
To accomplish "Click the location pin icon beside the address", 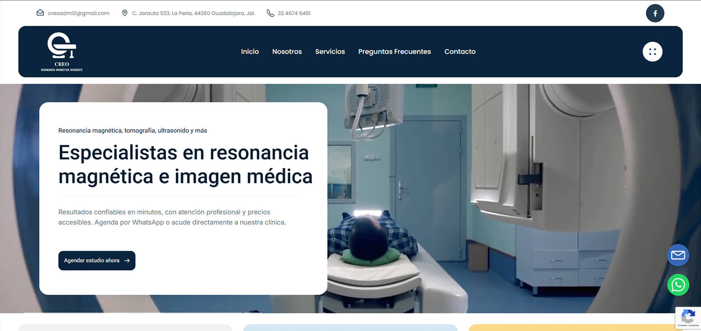I will click(125, 13).
